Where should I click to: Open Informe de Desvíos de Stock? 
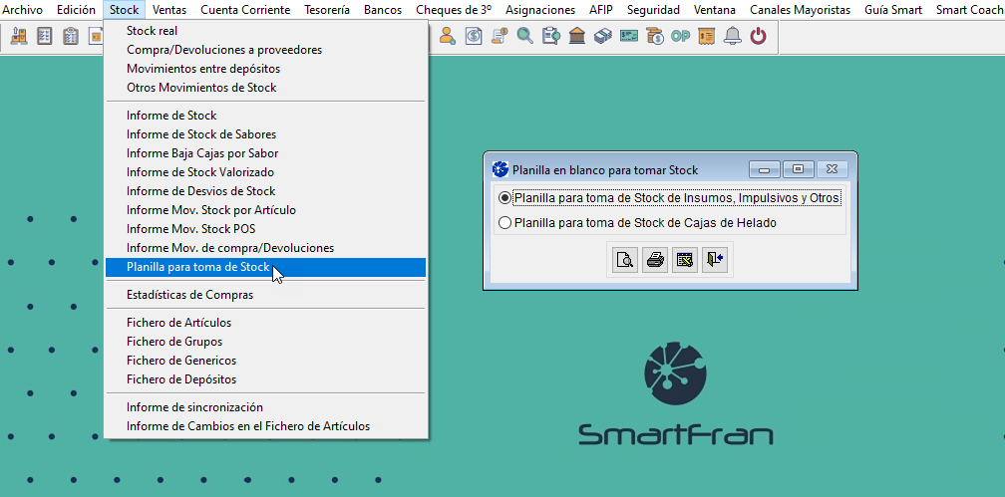pyautogui.click(x=265, y=191)
